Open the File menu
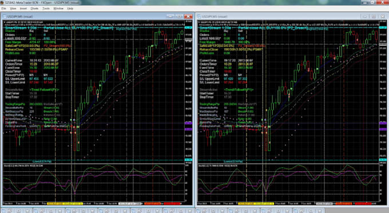Viewport: 389px width, 213px height. [4, 9]
